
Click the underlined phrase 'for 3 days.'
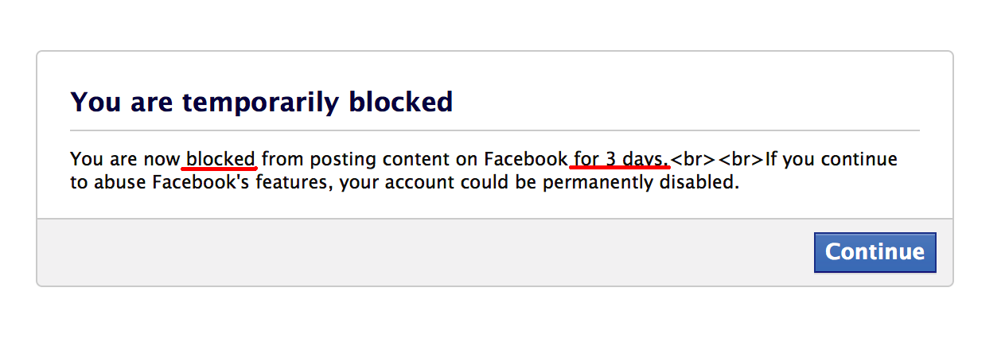[620, 159]
